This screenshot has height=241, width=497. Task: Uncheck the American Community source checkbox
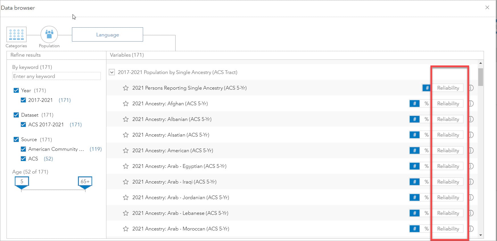[23, 149]
